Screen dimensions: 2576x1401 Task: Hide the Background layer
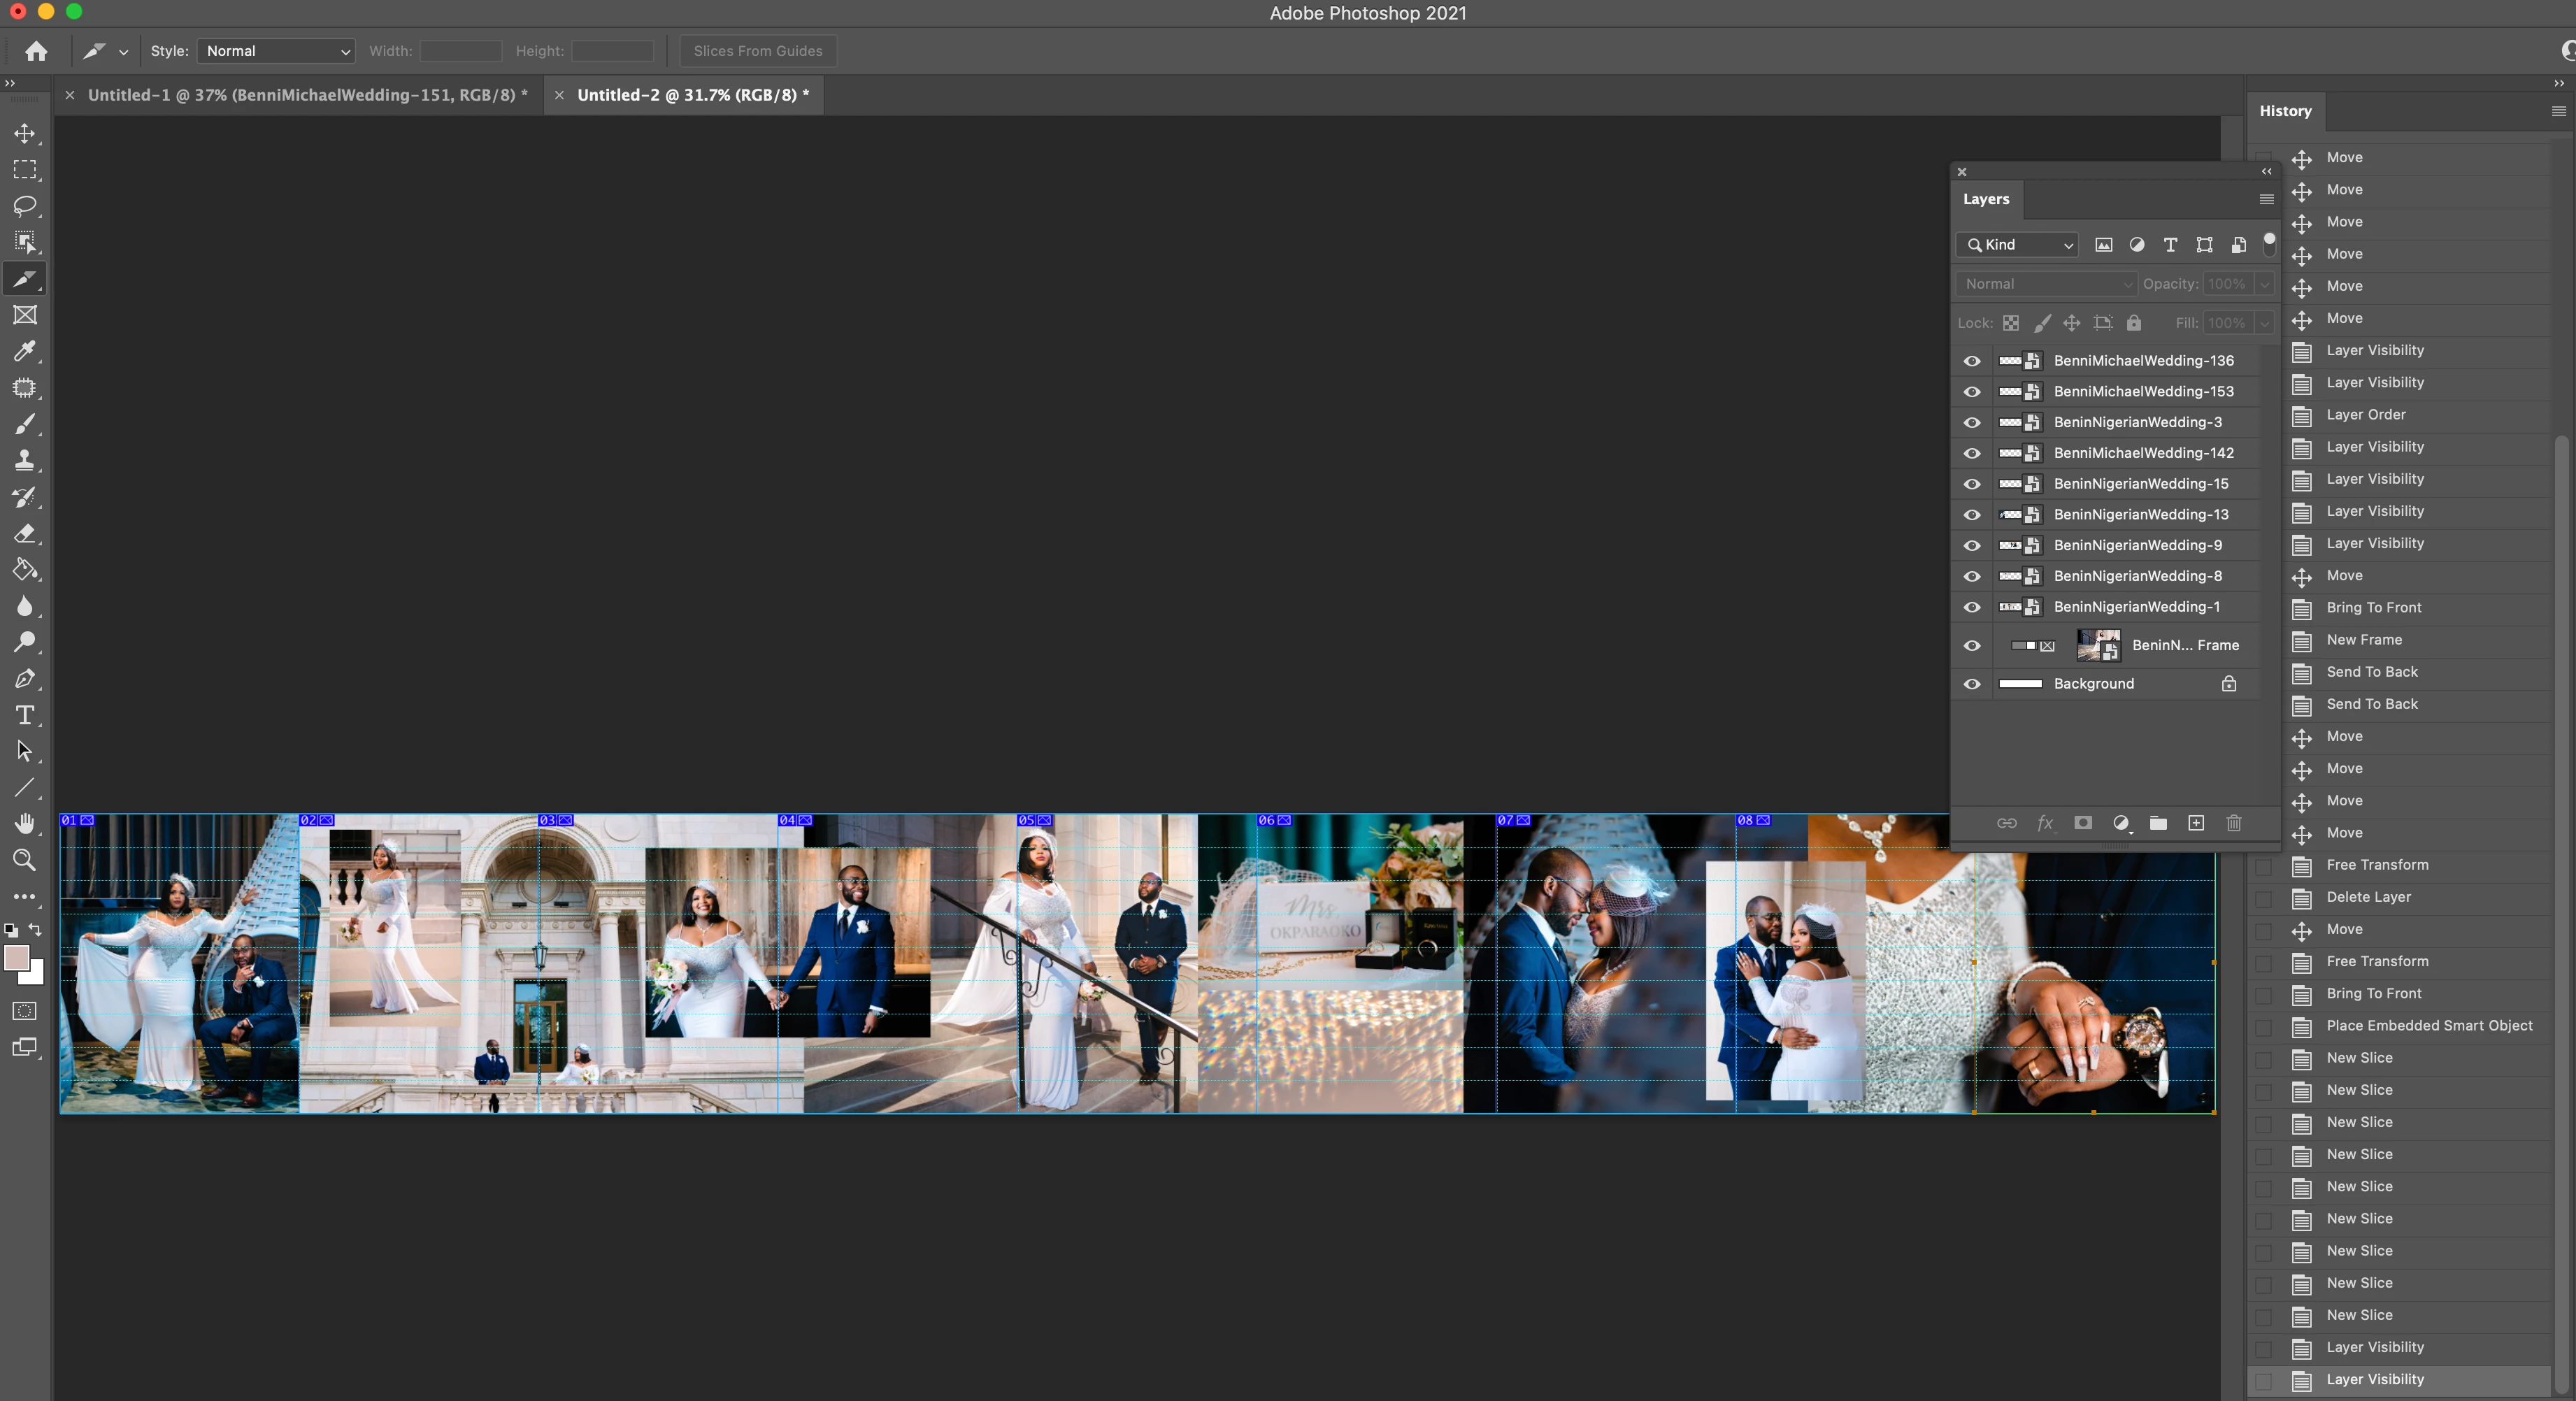tap(1972, 684)
